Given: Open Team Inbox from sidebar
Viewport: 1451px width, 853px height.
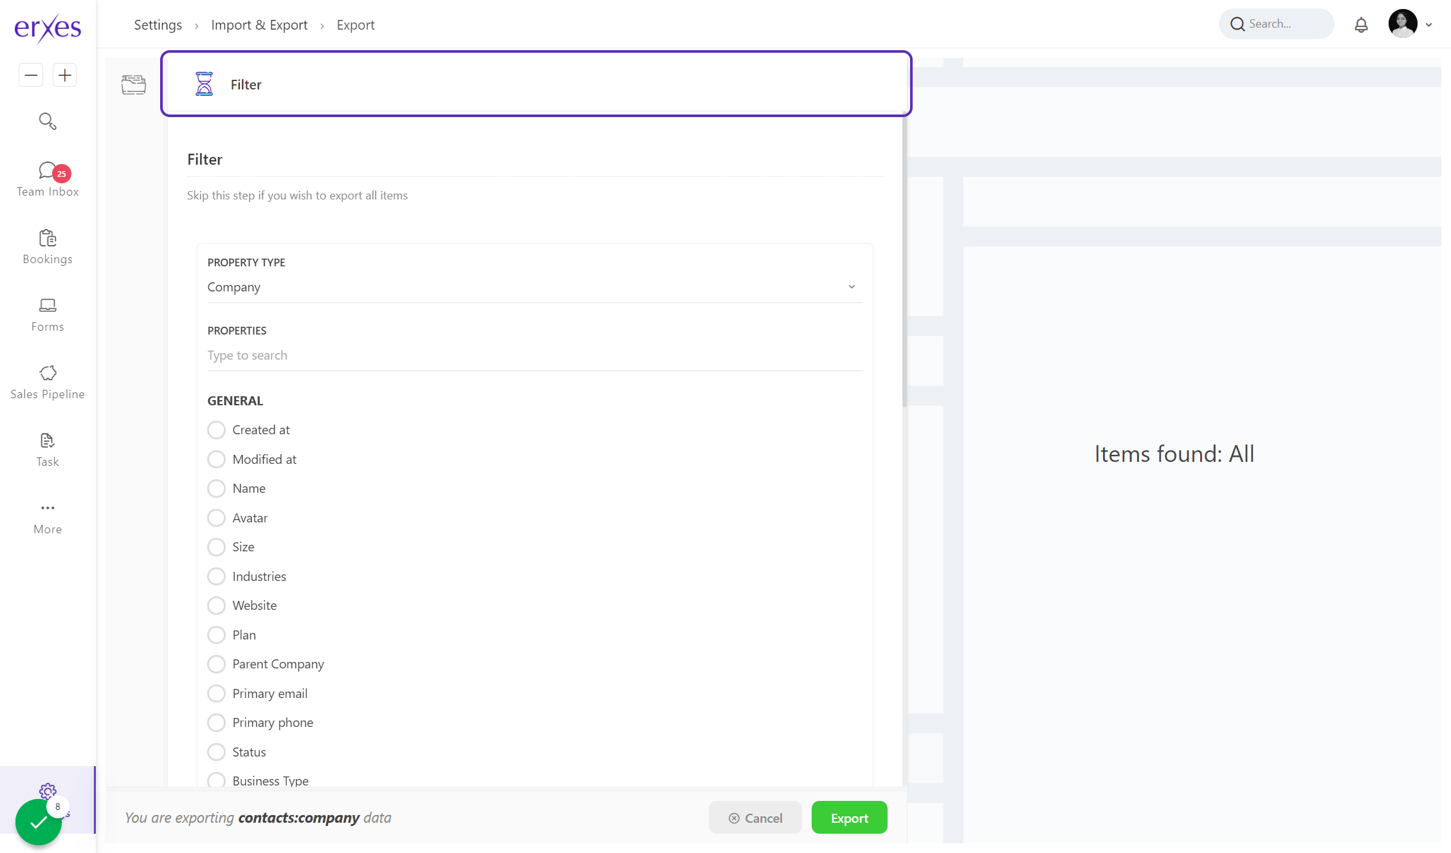Looking at the screenshot, I should [x=48, y=179].
